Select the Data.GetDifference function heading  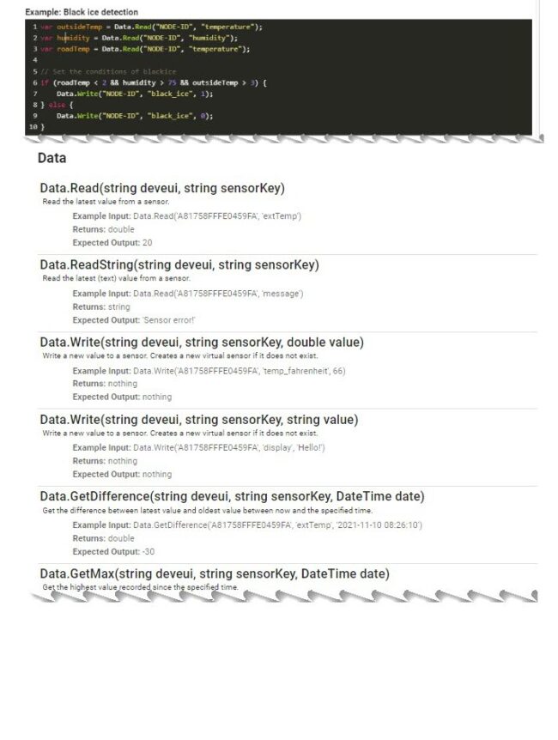pos(232,496)
